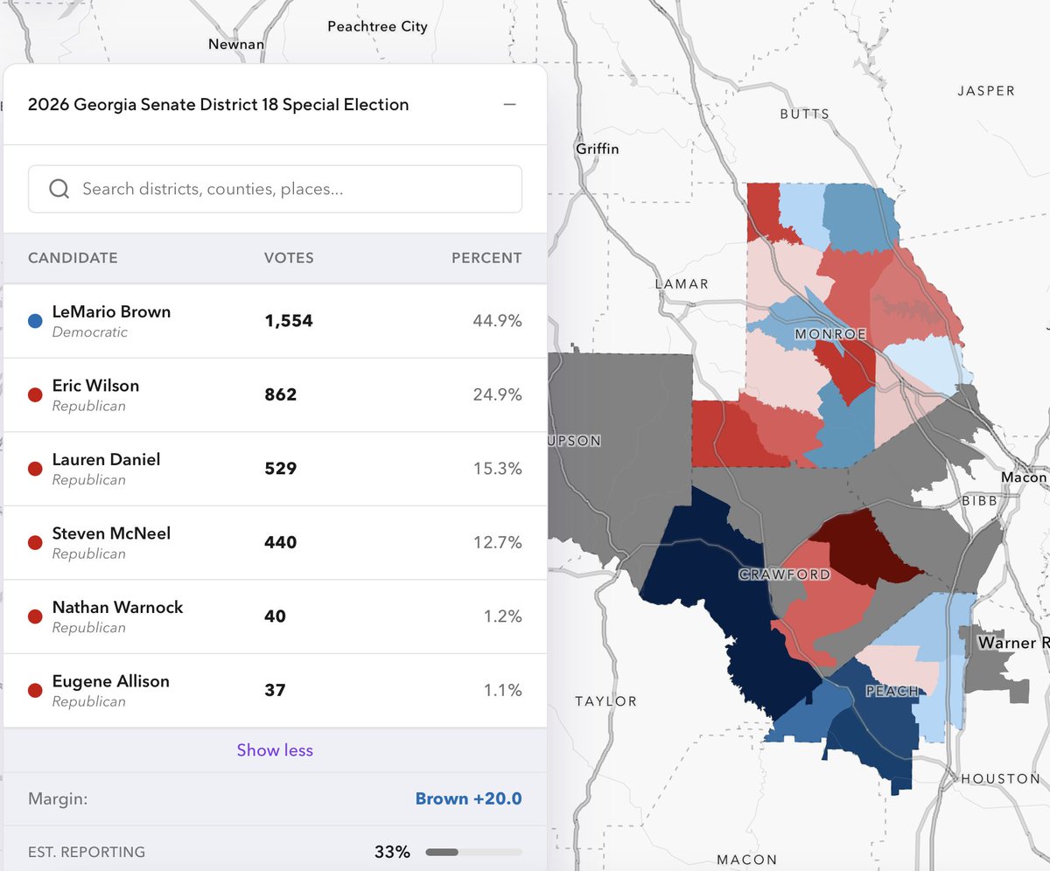Viewport: 1050px width, 871px height.
Task: Click the red dot beside Lauren Daniel
Action: point(35,469)
